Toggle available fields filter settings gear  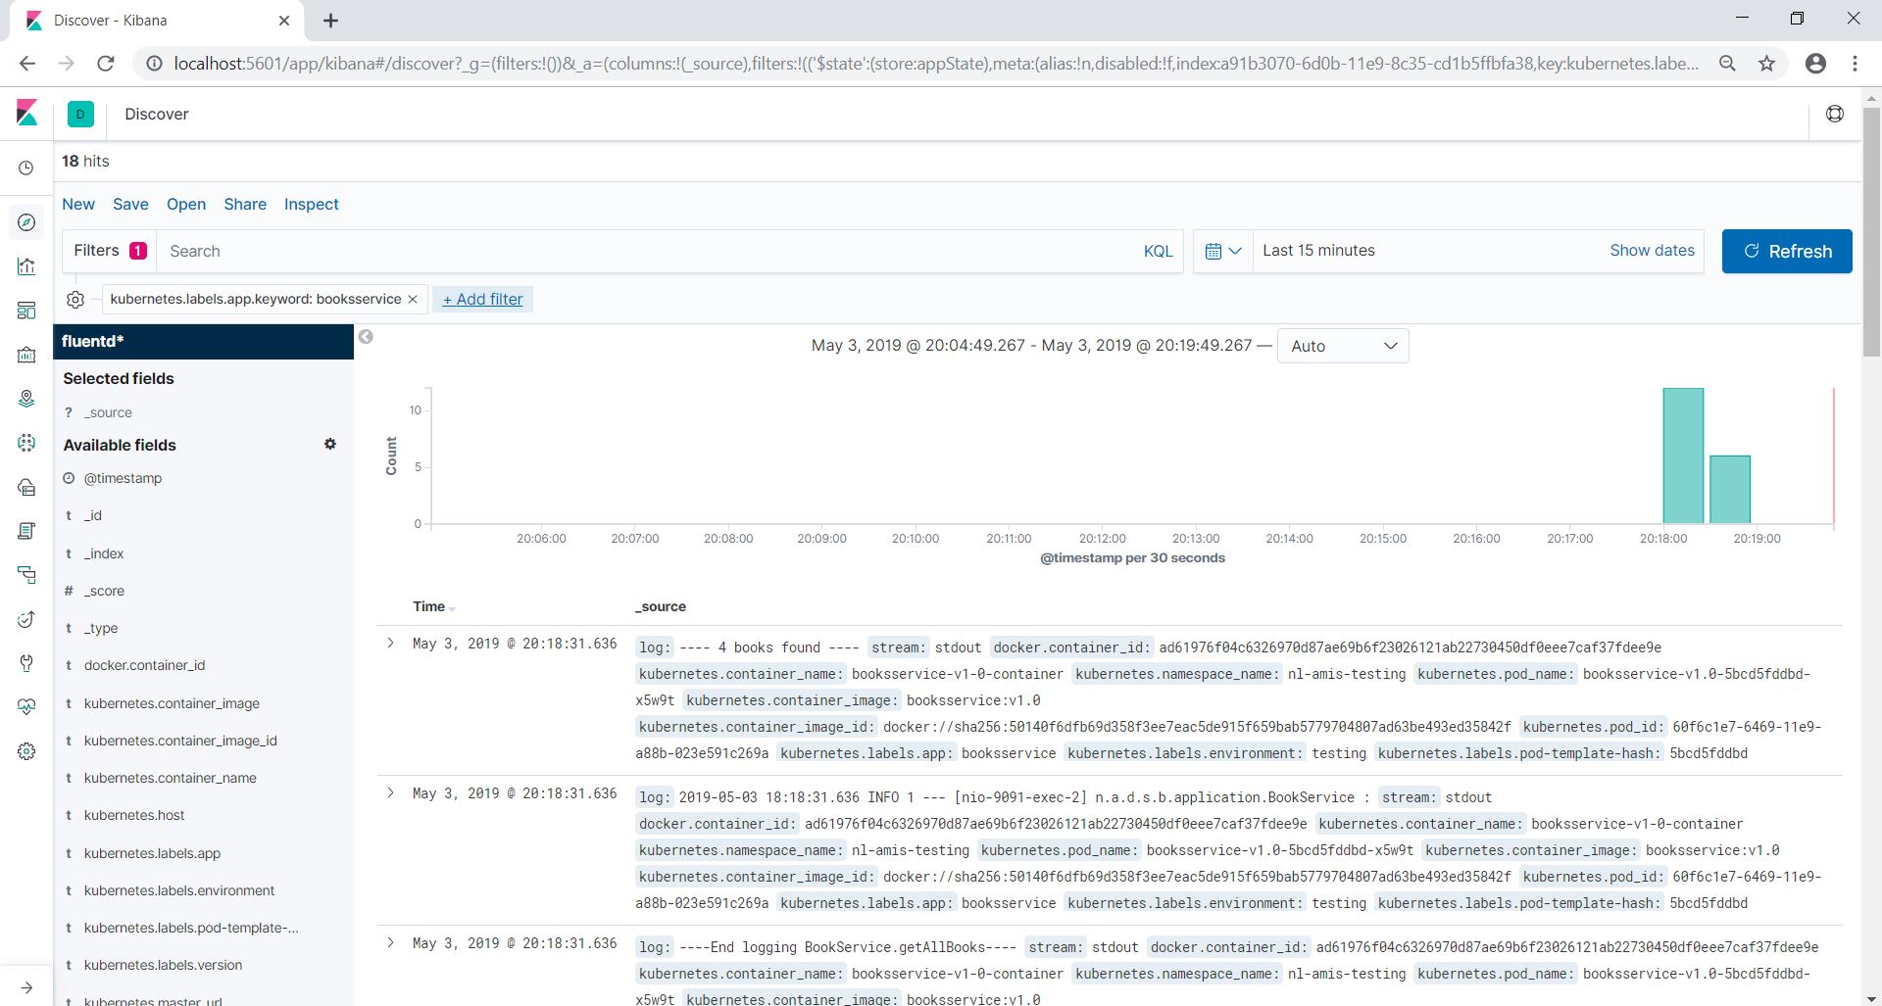click(330, 445)
